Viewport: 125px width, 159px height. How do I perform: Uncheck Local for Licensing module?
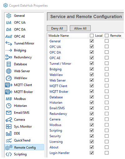(x=92, y=142)
